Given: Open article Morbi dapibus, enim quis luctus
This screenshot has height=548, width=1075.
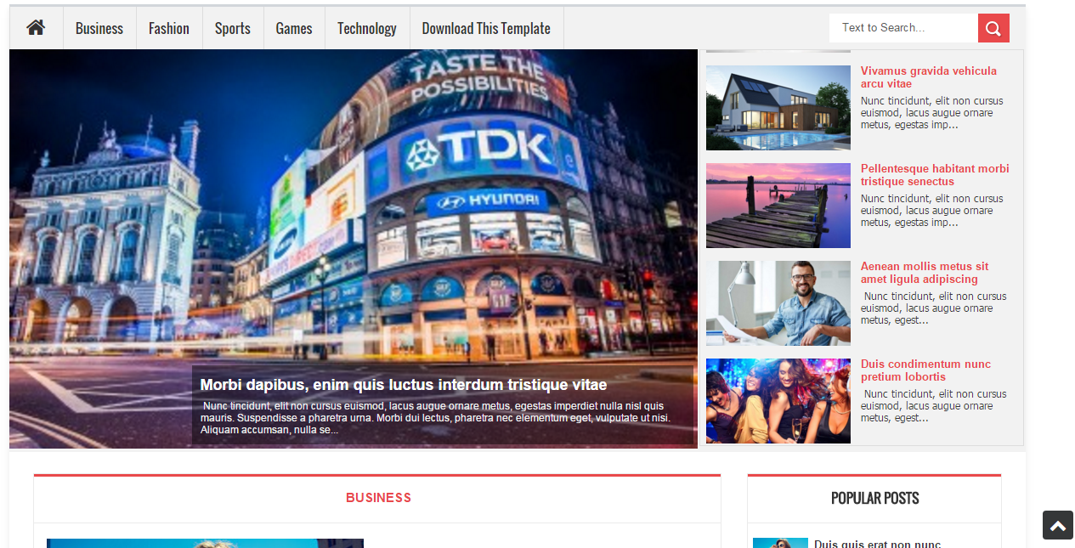Looking at the screenshot, I should point(404,385).
